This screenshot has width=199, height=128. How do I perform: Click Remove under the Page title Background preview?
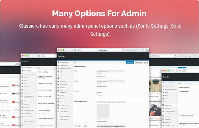coord(106,119)
